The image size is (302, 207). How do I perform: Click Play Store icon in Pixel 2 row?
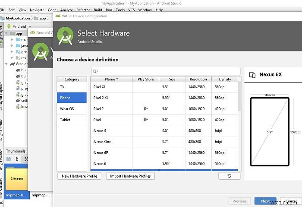tap(145, 108)
